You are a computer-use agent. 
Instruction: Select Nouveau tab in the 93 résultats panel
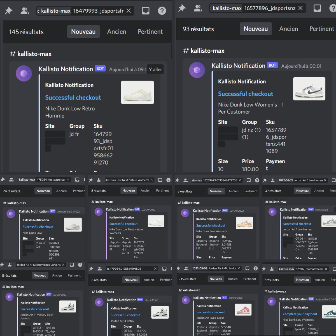tap(256, 29)
